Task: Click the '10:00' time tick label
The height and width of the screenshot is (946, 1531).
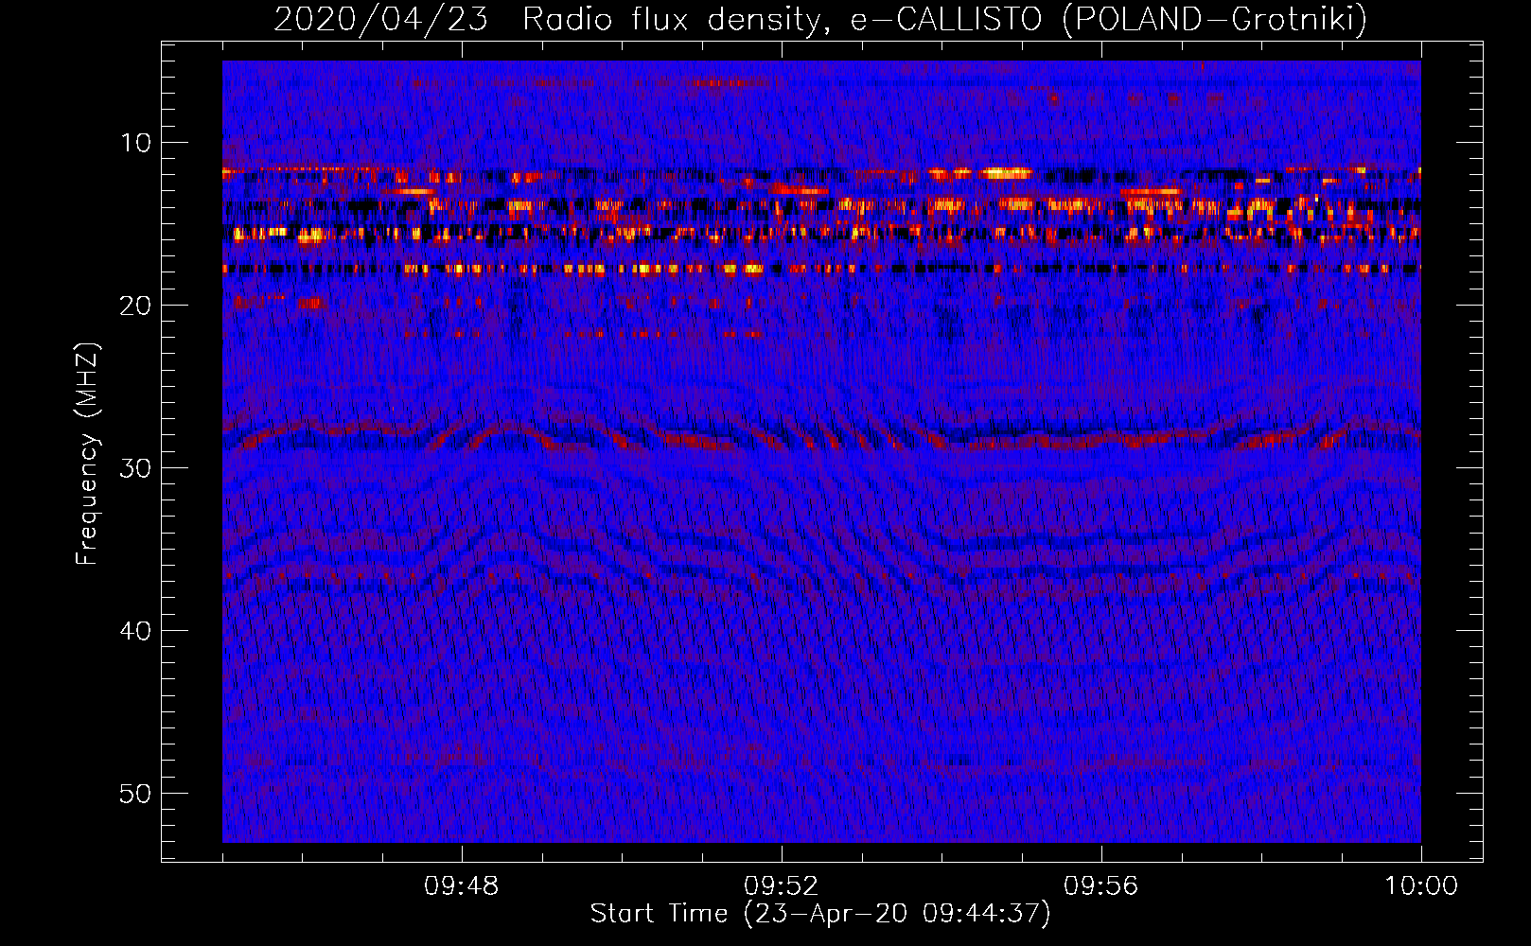Action: [1421, 886]
